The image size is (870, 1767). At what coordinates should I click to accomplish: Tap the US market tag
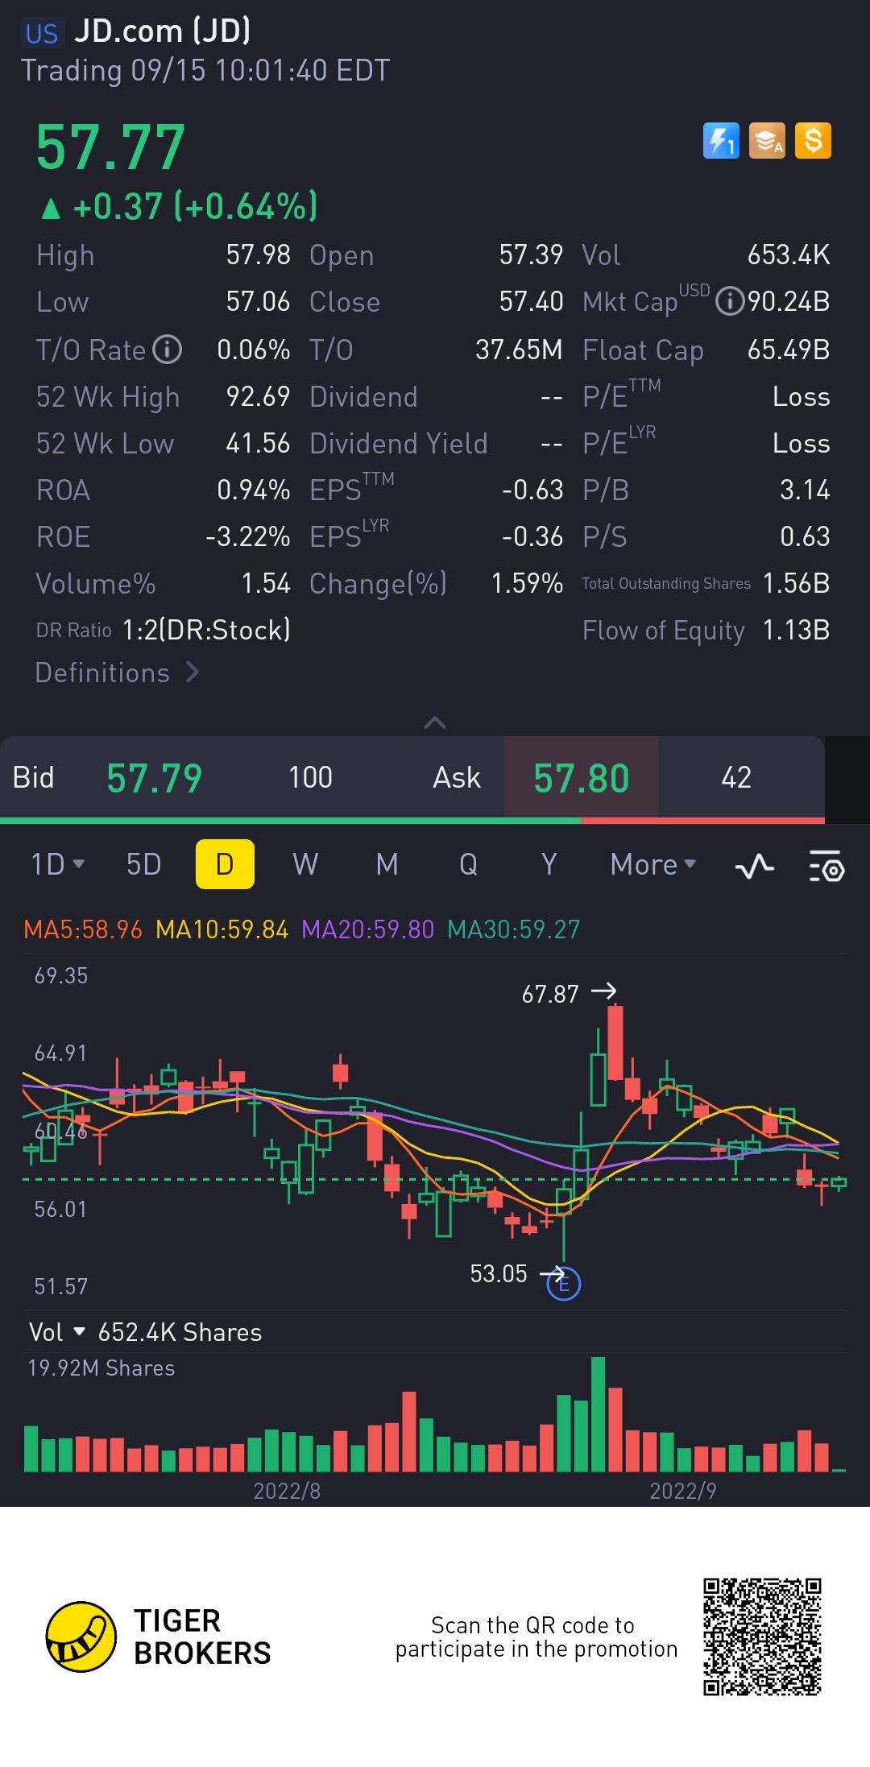pos(42,33)
